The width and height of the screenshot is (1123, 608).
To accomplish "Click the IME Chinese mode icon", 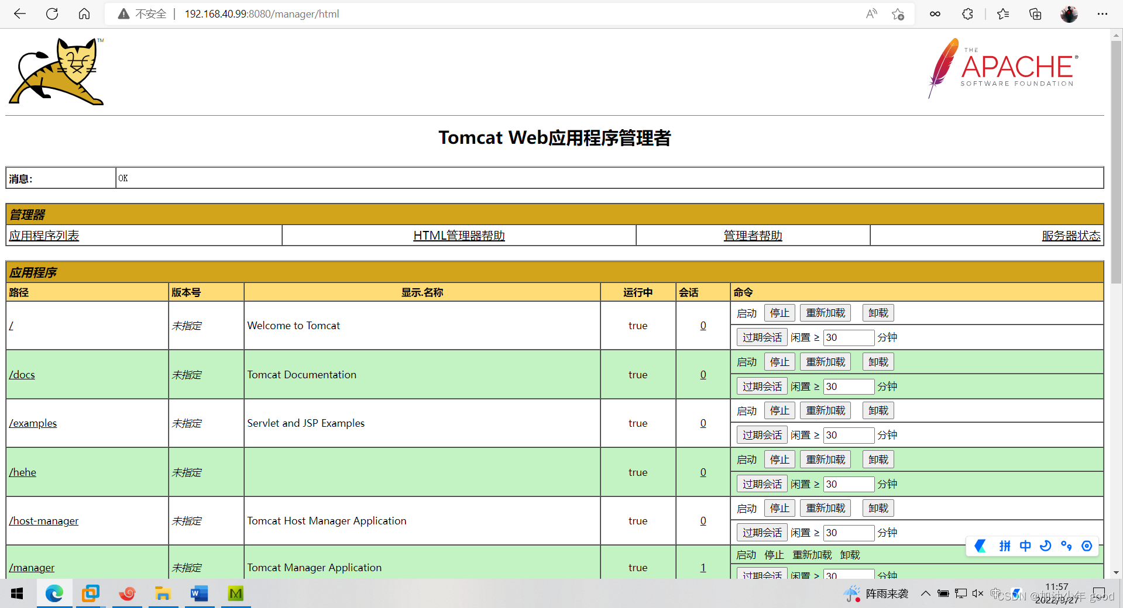I will [x=1025, y=546].
